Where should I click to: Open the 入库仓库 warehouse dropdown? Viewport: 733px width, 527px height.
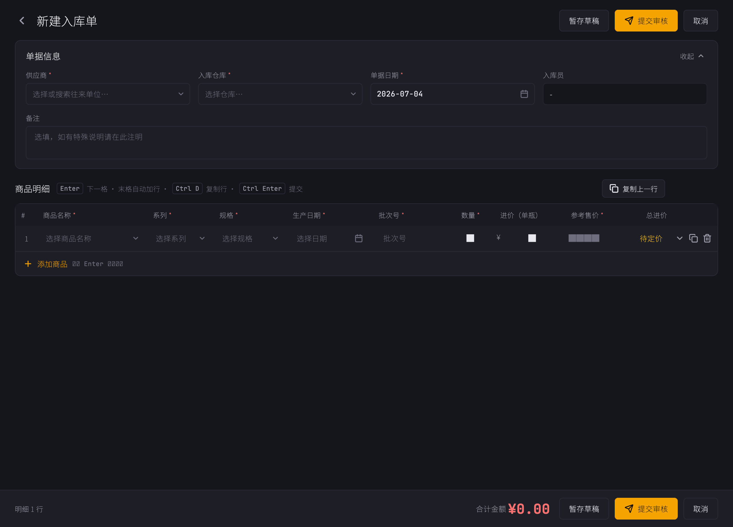coord(280,94)
